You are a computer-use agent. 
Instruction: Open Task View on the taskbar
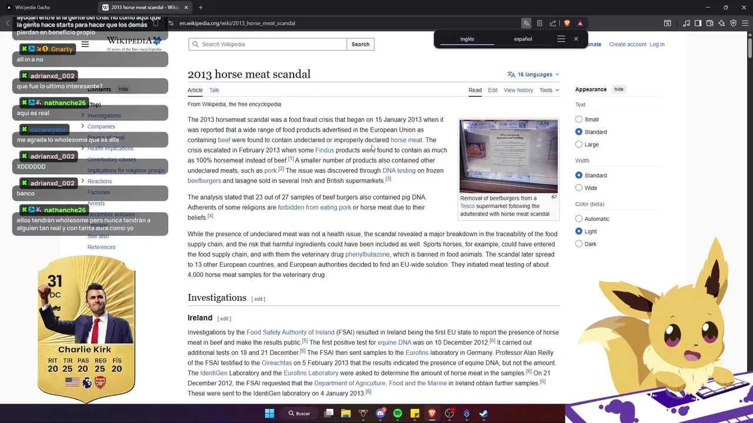coord(329,414)
